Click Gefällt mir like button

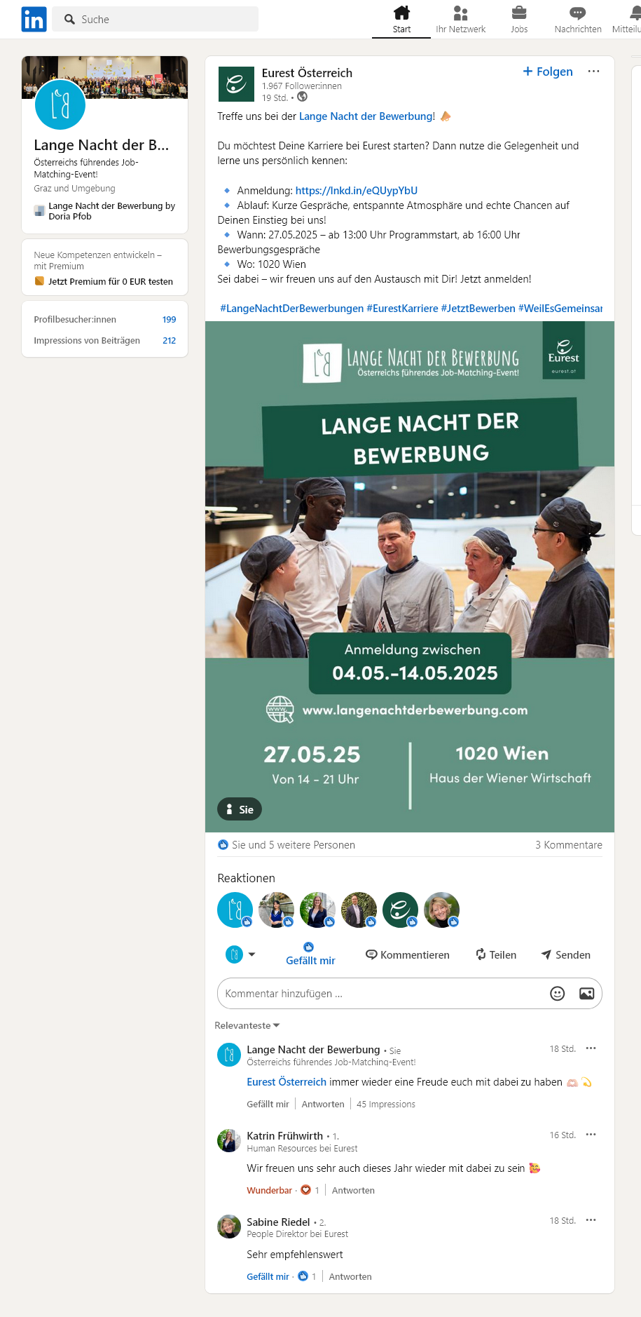(310, 954)
